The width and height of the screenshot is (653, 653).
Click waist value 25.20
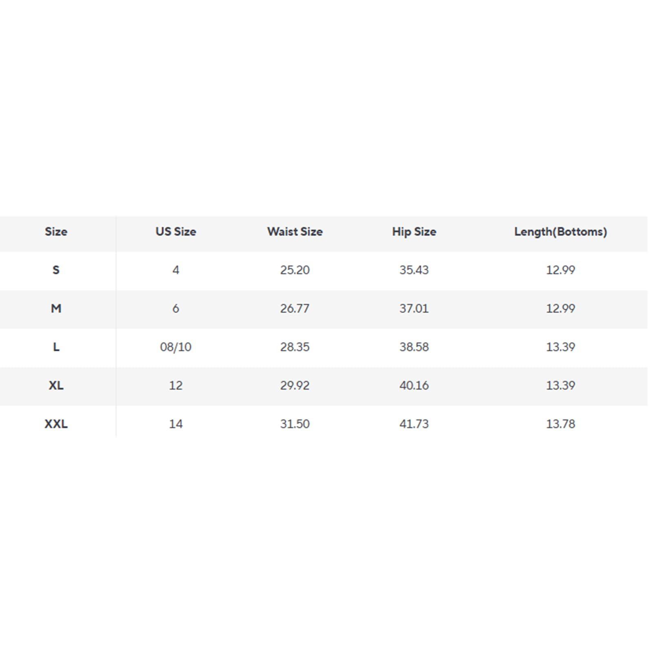tap(295, 270)
